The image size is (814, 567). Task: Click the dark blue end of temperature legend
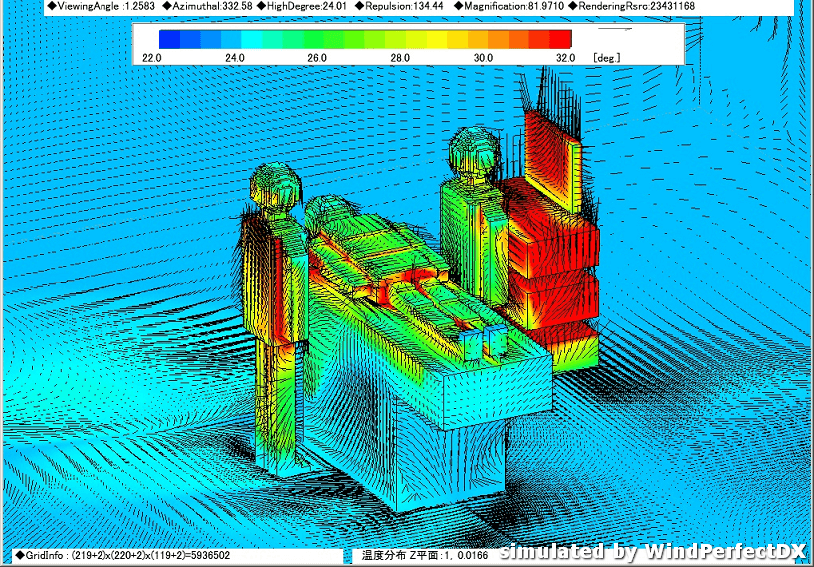tap(169, 39)
